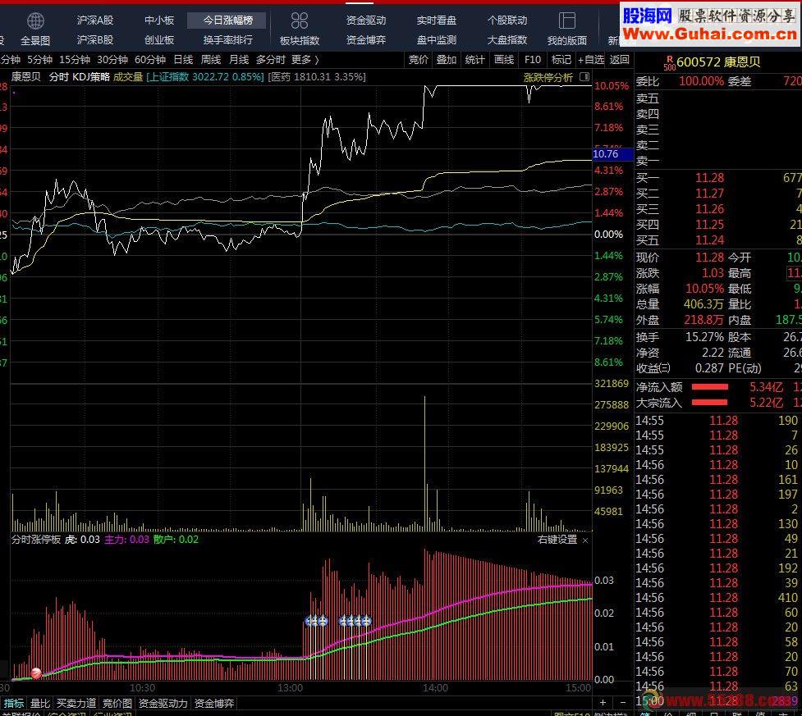Open 沪深B股 list
802x716 pixels.
[x=95, y=40]
